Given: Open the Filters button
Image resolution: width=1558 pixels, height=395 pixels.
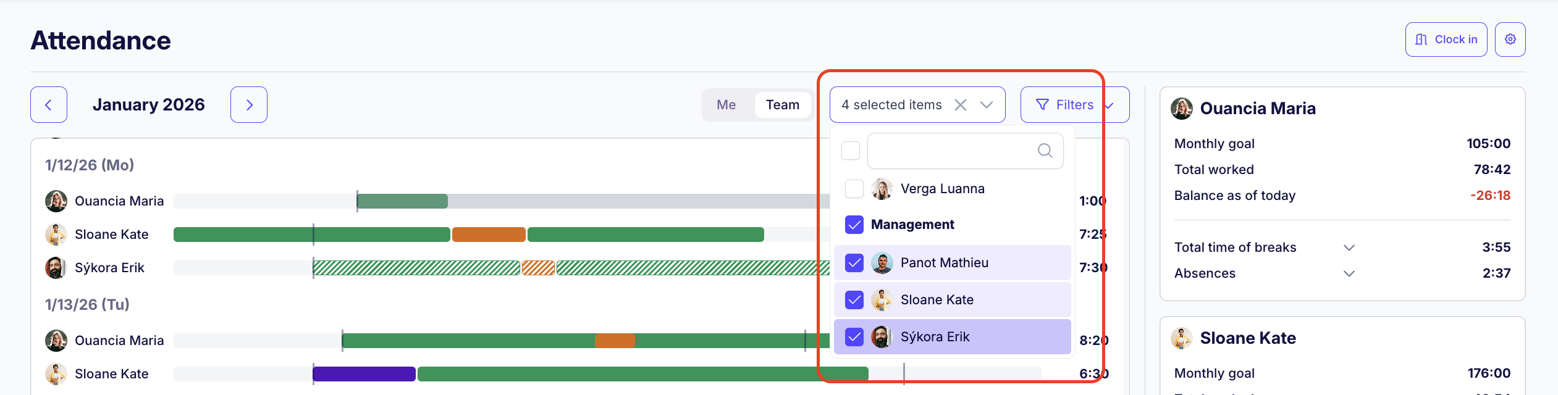Looking at the screenshot, I should [x=1074, y=105].
